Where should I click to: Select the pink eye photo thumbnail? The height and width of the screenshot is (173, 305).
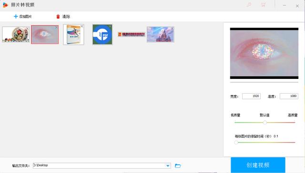coord(45,35)
